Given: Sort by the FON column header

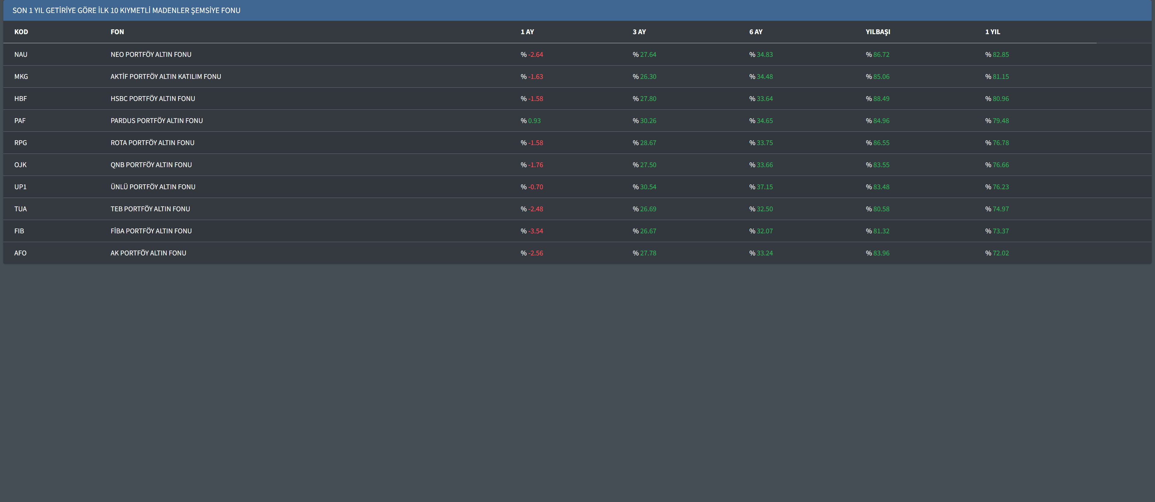Looking at the screenshot, I should coord(117,32).
